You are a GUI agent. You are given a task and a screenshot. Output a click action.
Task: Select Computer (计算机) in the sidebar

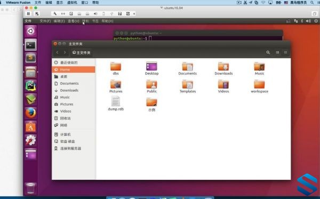74,134
